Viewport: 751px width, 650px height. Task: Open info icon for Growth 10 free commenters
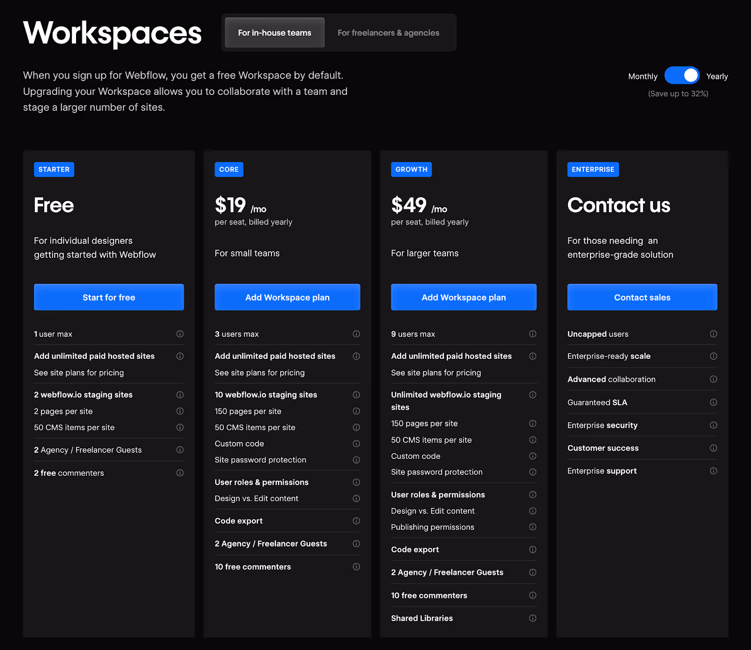(x=533, y=595)
